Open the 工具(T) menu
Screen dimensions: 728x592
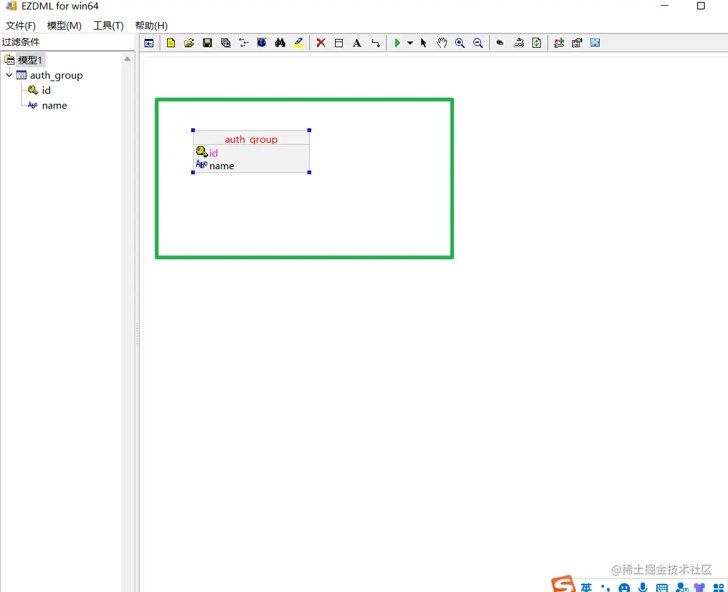click(x=108, y=26)
